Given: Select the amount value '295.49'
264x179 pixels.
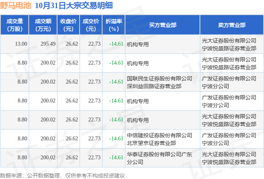Looking at the screenshot, I should point(48,44).
